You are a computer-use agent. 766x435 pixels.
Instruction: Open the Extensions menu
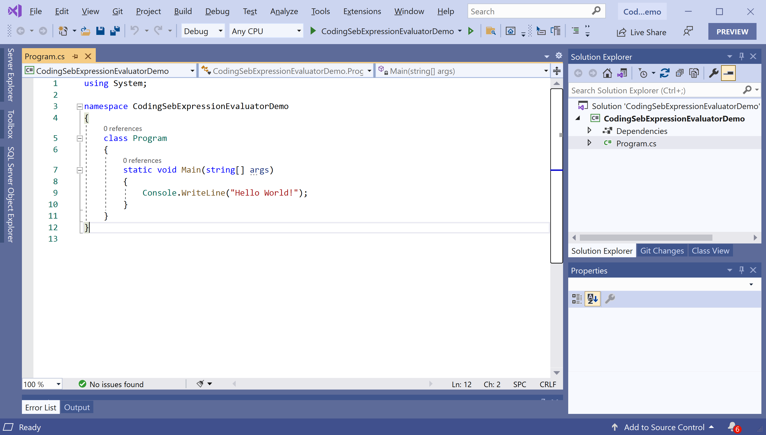point(362,11)
